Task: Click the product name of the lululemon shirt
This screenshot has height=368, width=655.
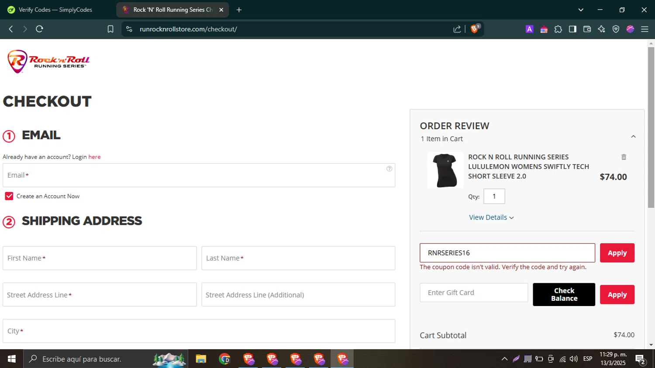Action: point(528,166)
